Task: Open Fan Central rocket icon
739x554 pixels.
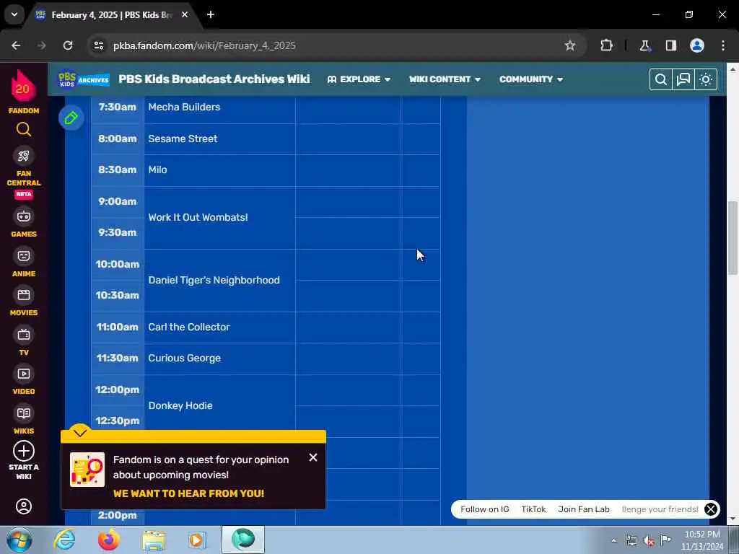Action: click(24, 156)
